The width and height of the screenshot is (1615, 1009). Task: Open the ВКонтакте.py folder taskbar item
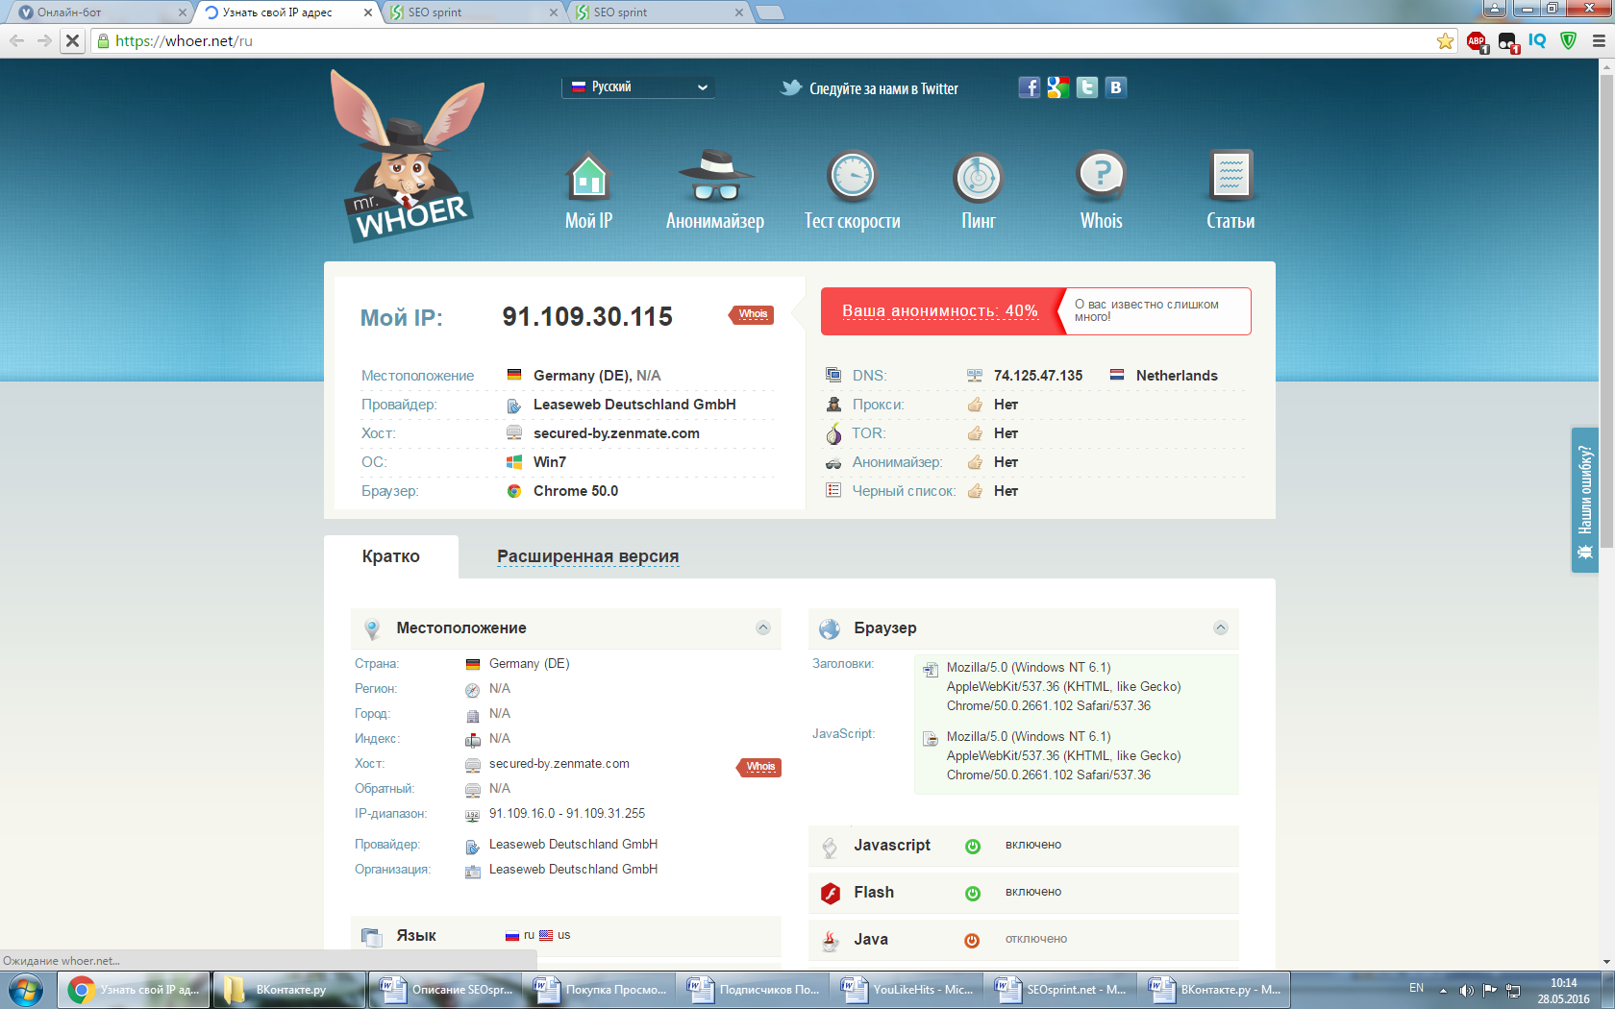(x=288, y=989)
